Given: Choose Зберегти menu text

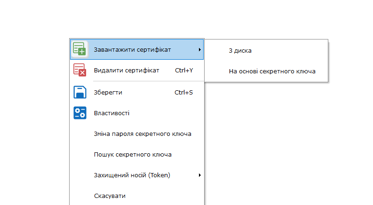Looking at the screenshot, I should [x=108, y=93].
